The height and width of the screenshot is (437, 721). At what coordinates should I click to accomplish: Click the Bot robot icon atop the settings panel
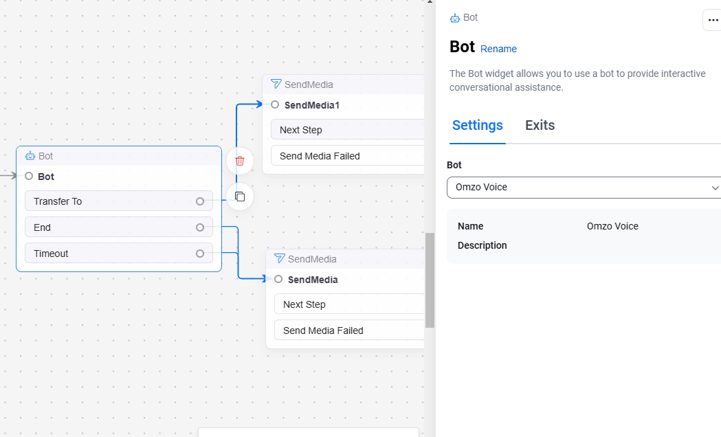454,17
